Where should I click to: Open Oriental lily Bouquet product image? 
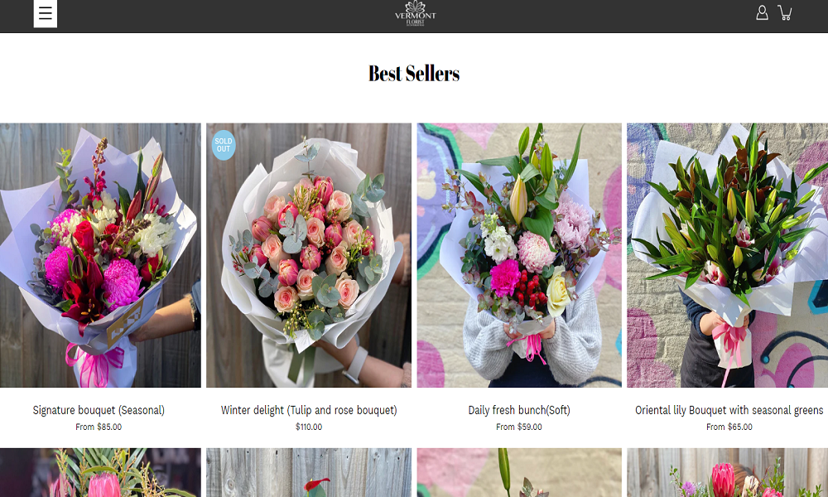pyautogui.click(x=727, y=255)
